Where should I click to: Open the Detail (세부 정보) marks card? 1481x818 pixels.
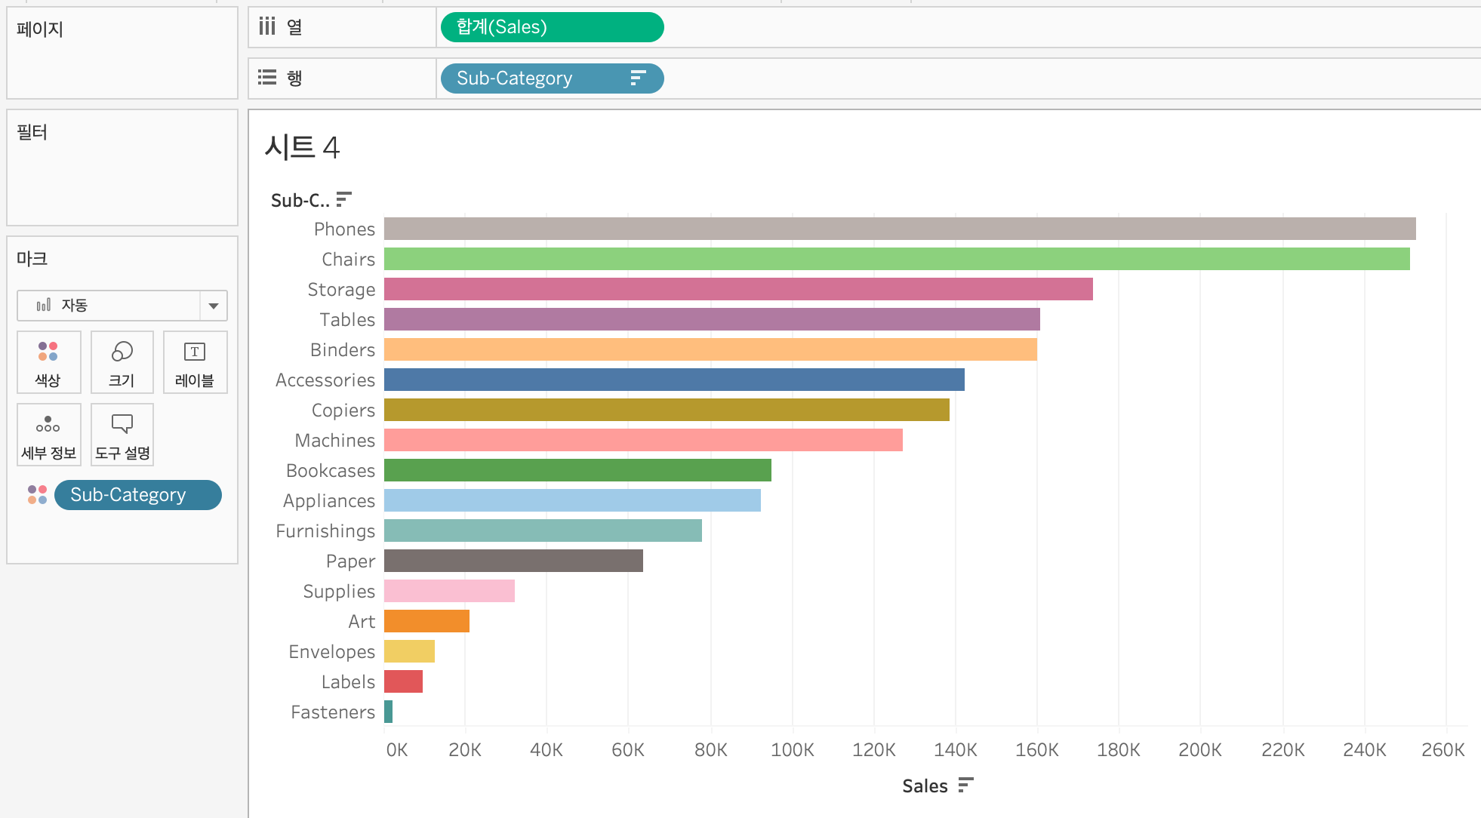(48, 435)
